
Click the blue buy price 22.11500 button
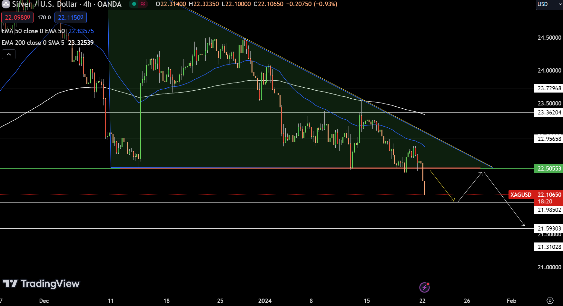point(71,17)
